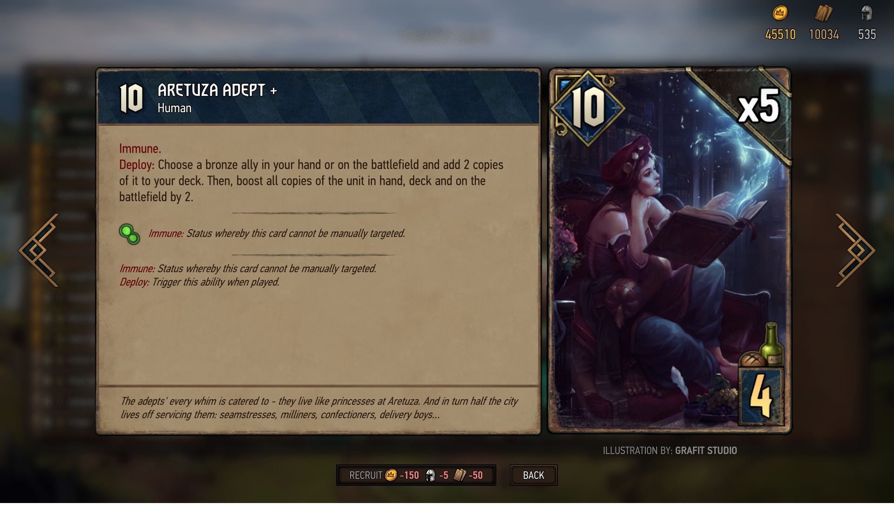Click the recruits amount 535
The width and height of the screenshot is (894, 524).
(867, 34)
